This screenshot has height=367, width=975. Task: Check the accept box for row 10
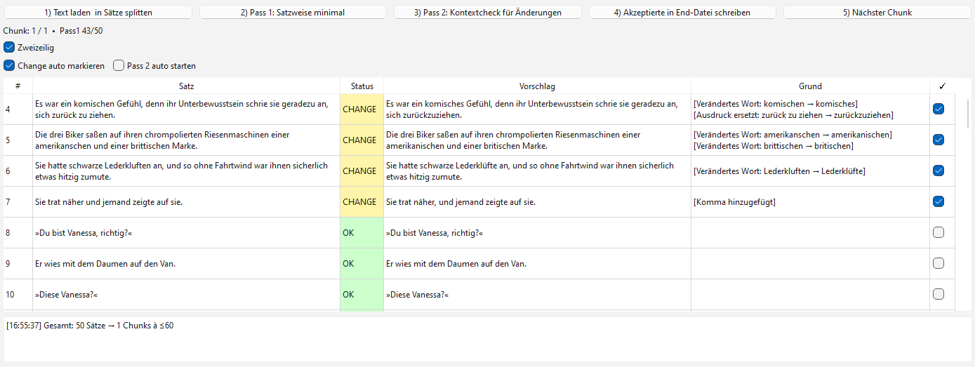click(938, 295)
